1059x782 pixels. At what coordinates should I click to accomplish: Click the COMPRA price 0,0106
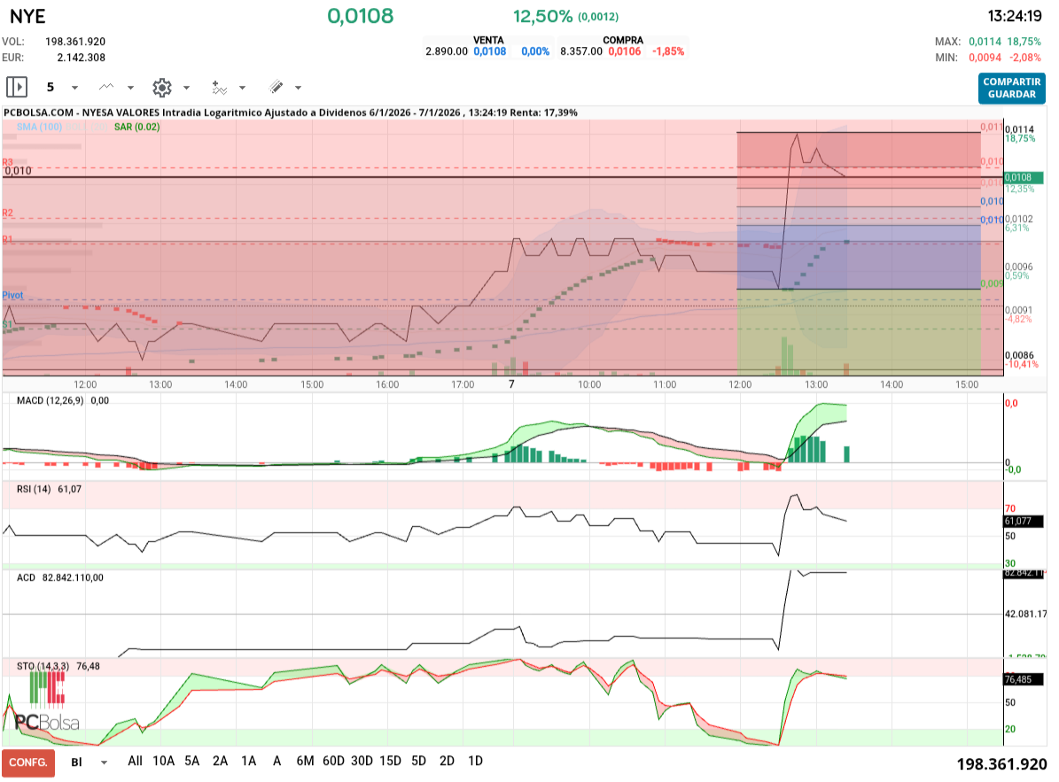tap(624, 51)
